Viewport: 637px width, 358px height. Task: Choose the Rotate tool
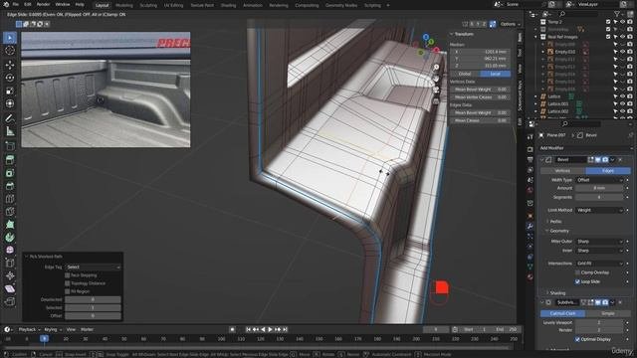(10, 78)
